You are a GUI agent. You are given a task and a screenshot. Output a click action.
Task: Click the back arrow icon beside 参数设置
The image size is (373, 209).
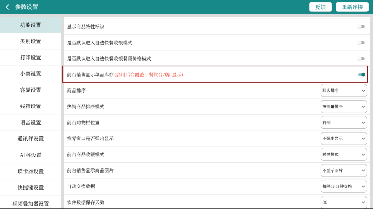(x=7, y=7)
